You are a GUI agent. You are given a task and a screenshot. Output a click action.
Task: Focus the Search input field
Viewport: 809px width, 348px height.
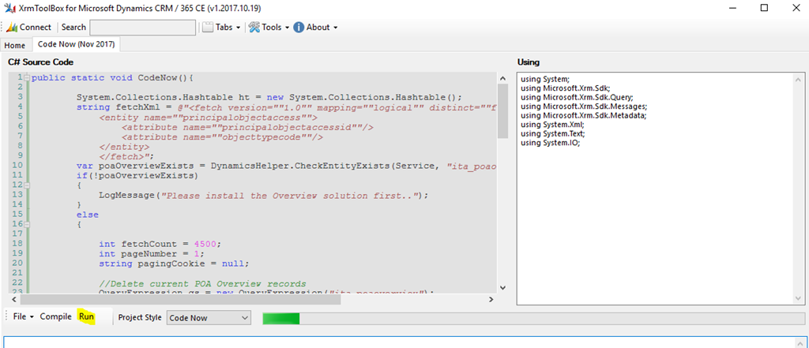coord(143,28)
